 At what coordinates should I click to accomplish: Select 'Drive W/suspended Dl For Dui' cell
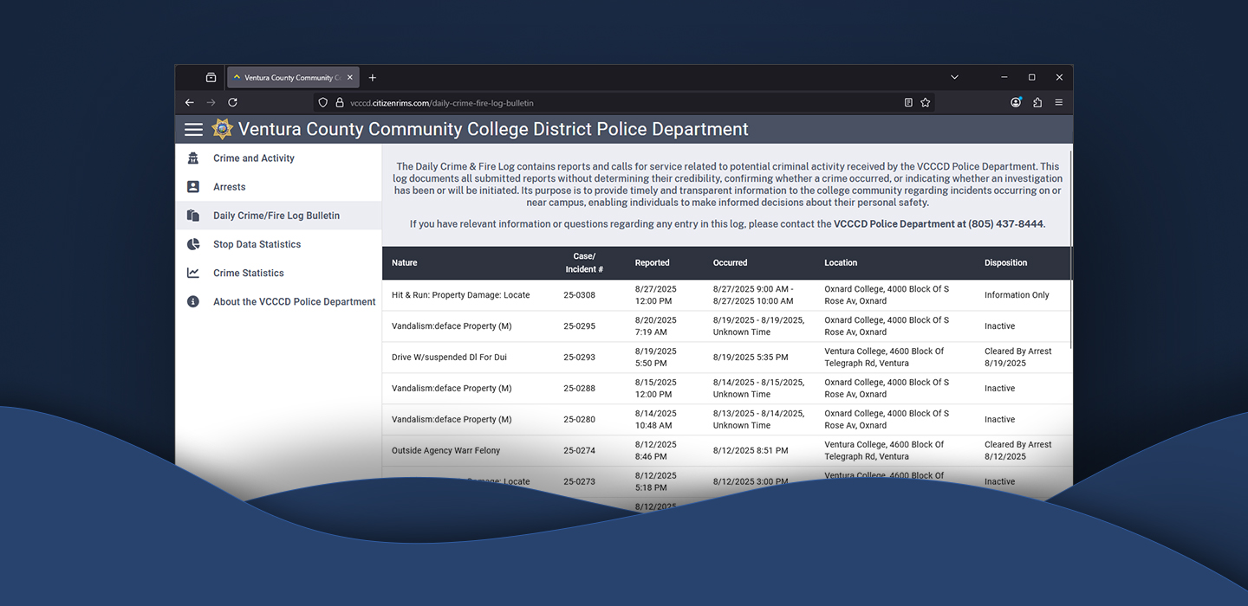click(x=449, y=358)
